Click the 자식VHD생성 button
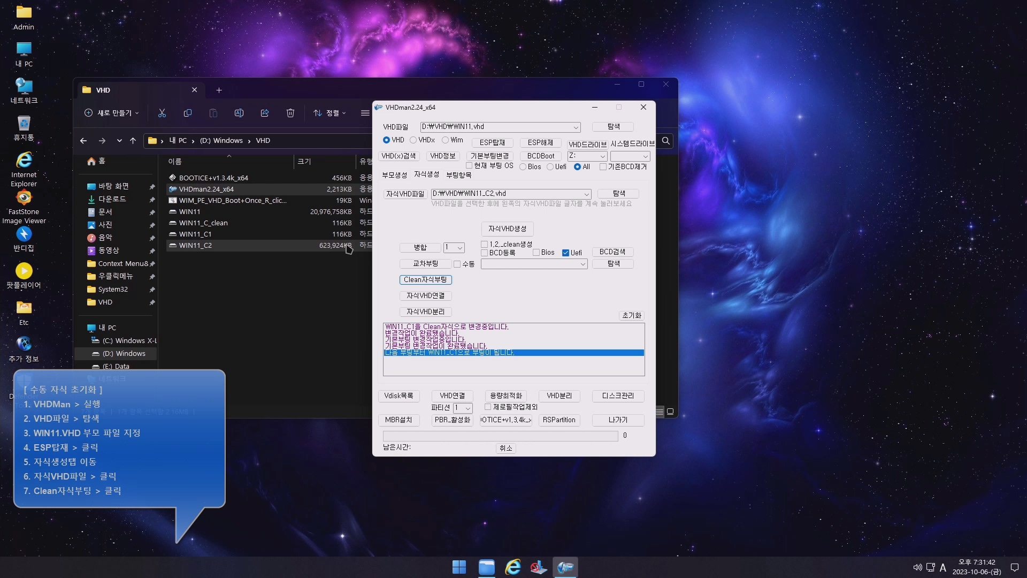The width and height of the screenshot is (1027, 578). (x=507, y=229)
